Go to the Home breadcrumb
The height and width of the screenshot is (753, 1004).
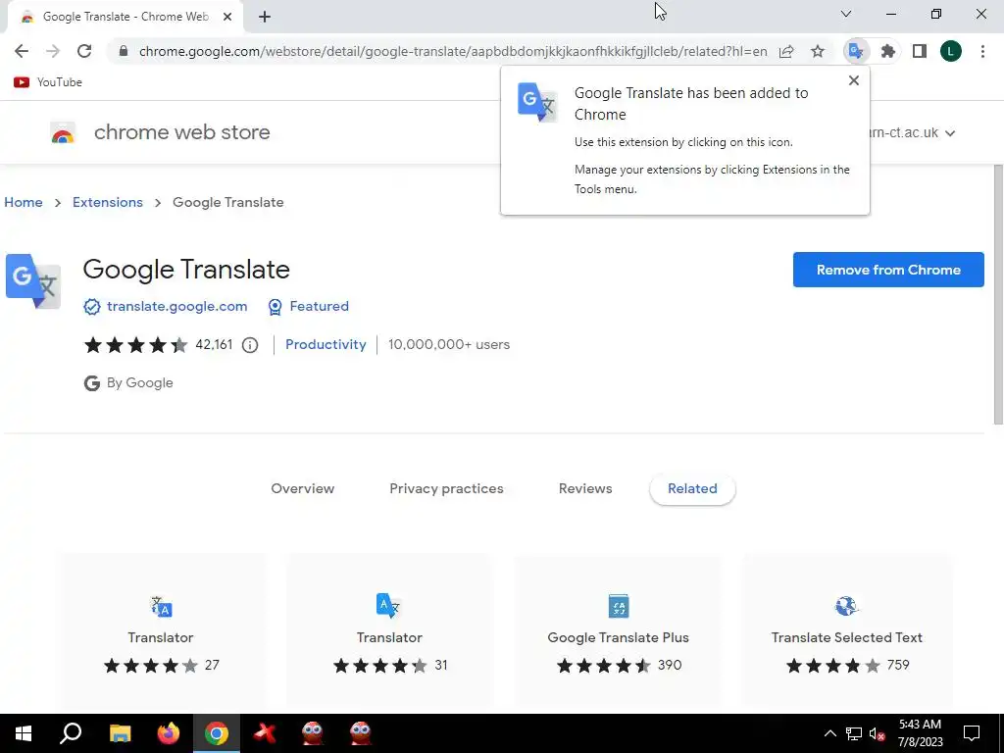24,202
